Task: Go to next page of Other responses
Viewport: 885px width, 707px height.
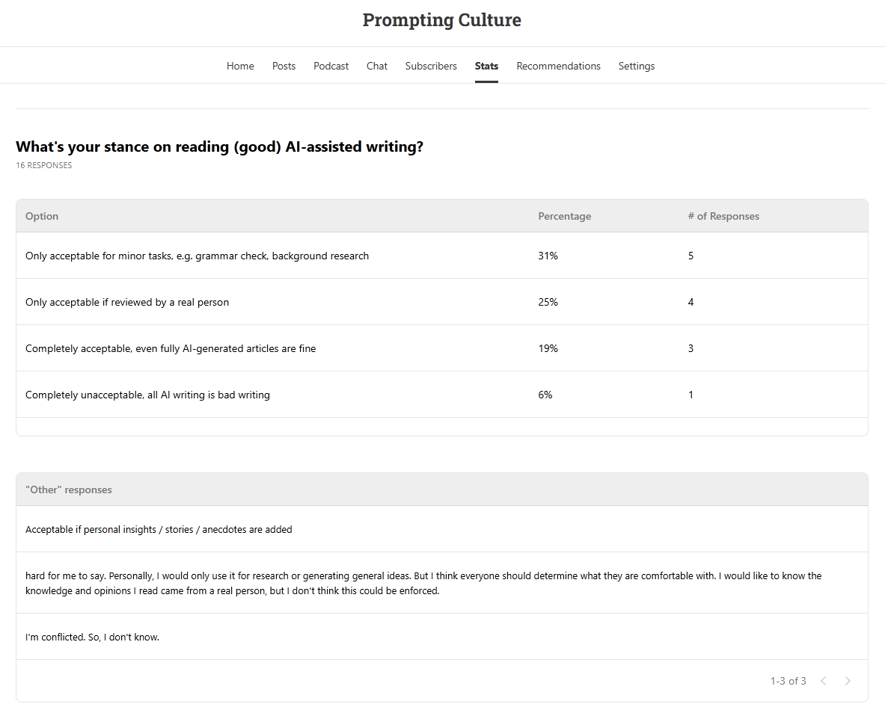Action: [847, 681]
